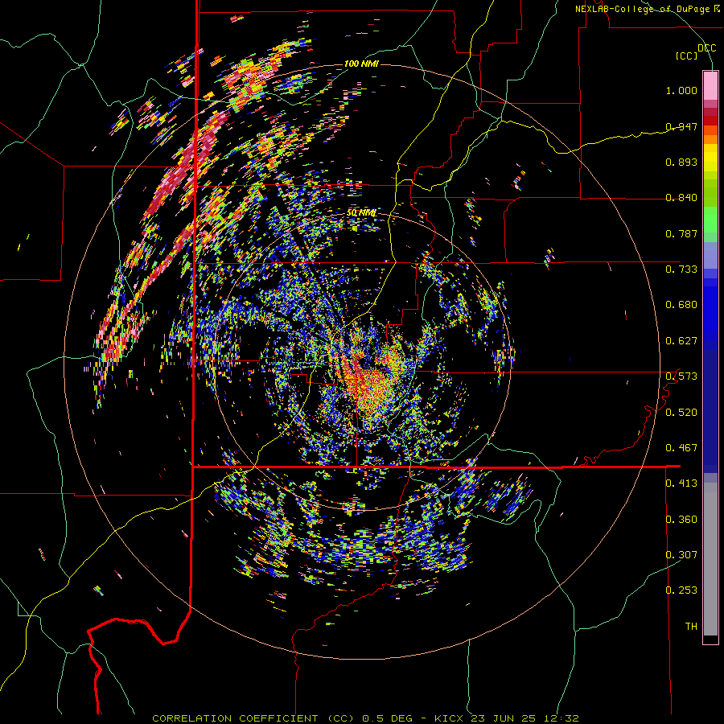The width and height of the screenshot is (724, 724).
Task: Select the 0.413 scale value
Action: 681,483
